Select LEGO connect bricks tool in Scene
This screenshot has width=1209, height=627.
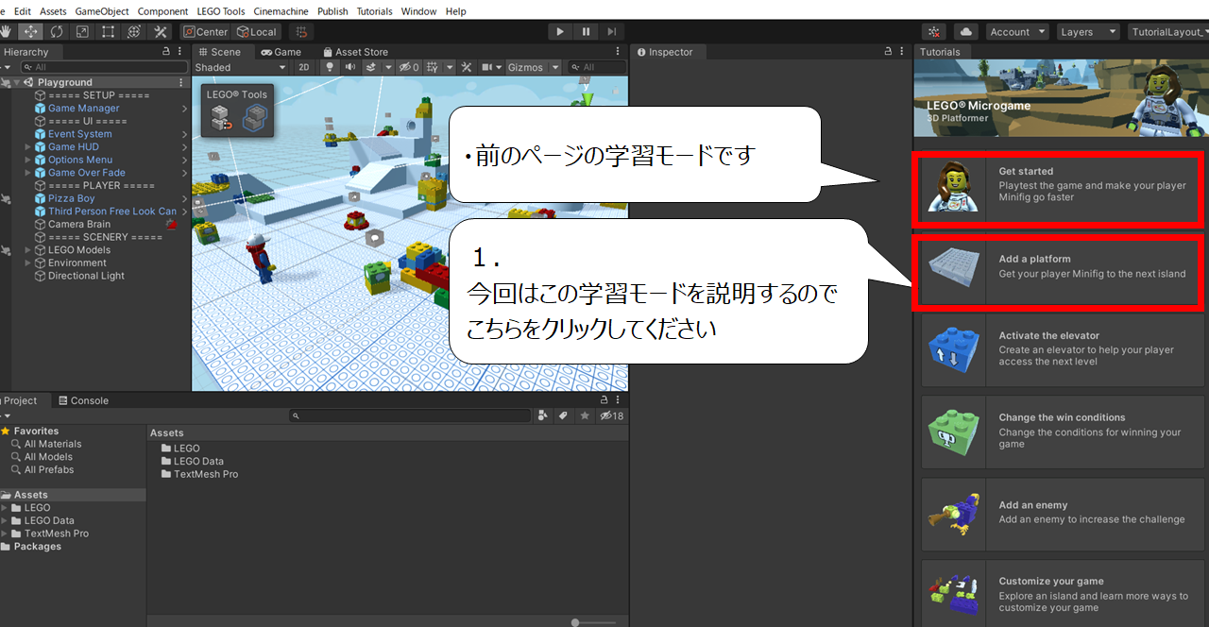pyautogui.click(x=254, y=117)
